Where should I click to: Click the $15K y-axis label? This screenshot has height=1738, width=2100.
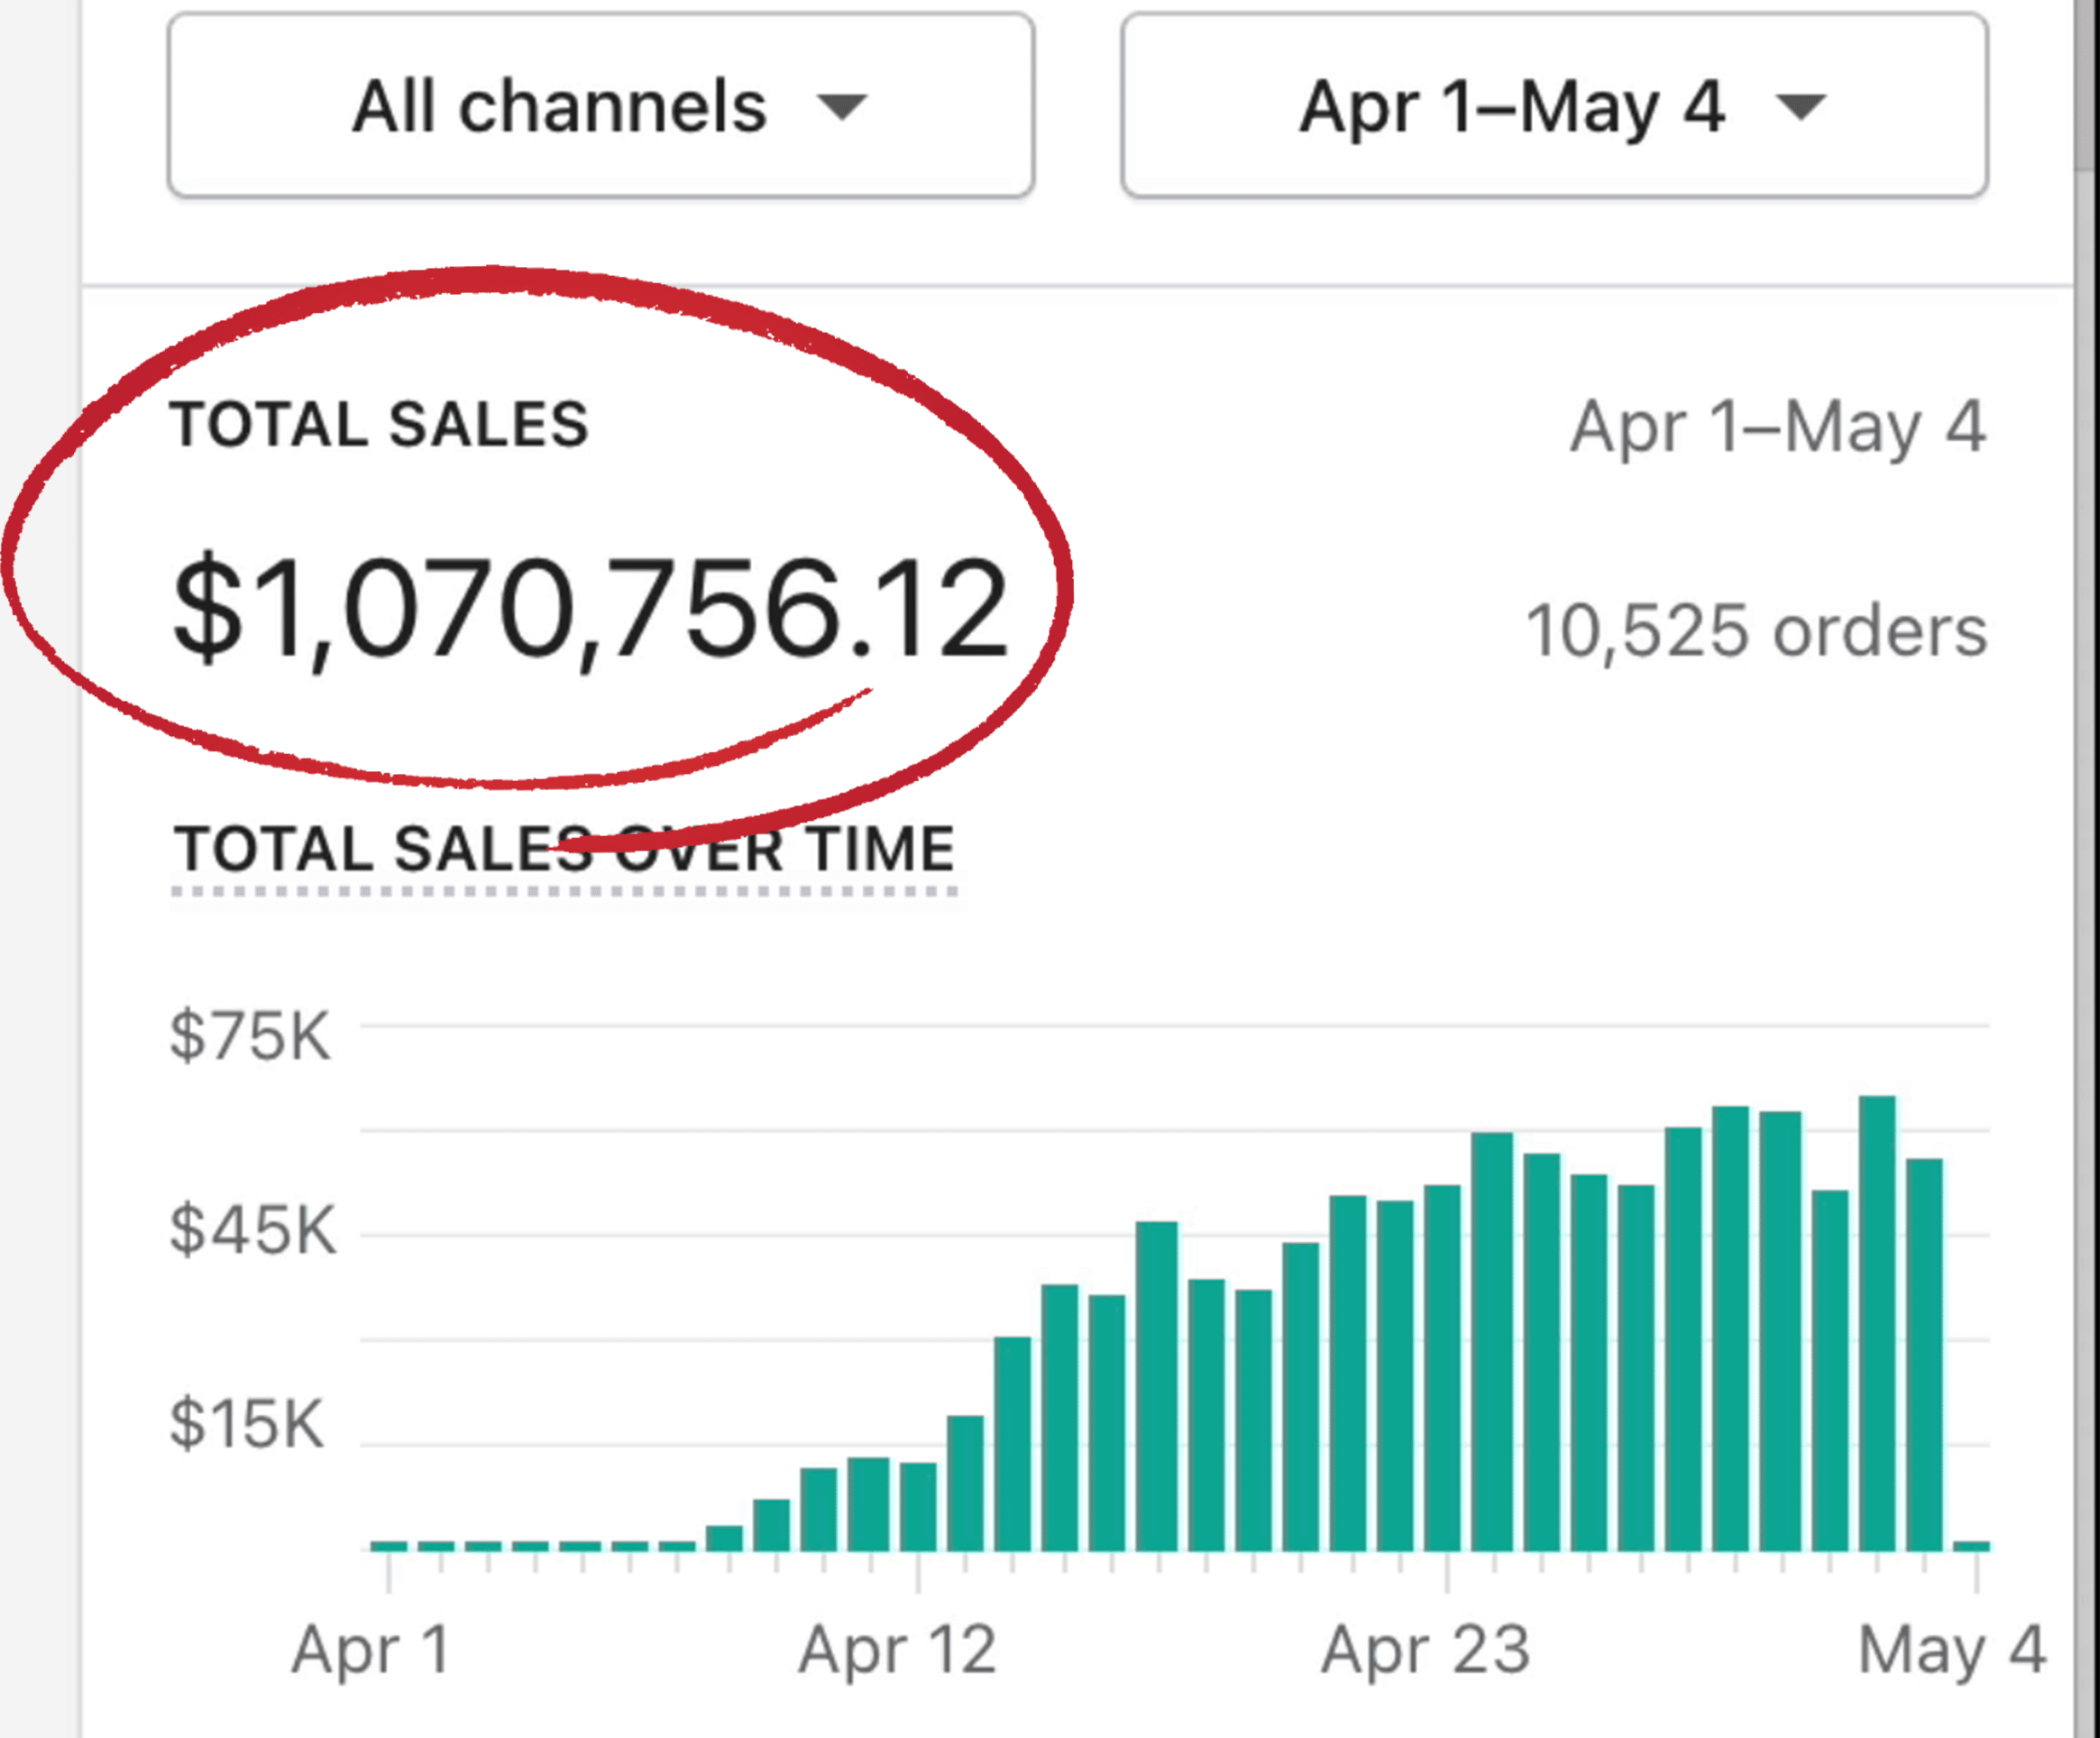pyautogui.click(x=247, y=1424)
